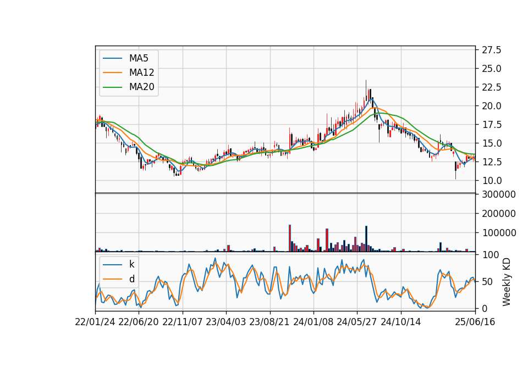Click the 24/01/08 date axis label

(x=313, y=322)
